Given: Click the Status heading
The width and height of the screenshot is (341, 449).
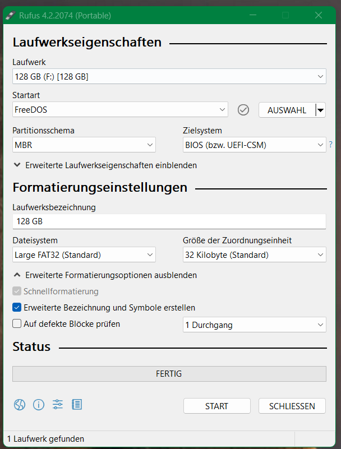Looking at the screenshot, I should pyautogui.click(x=31, y=346).
